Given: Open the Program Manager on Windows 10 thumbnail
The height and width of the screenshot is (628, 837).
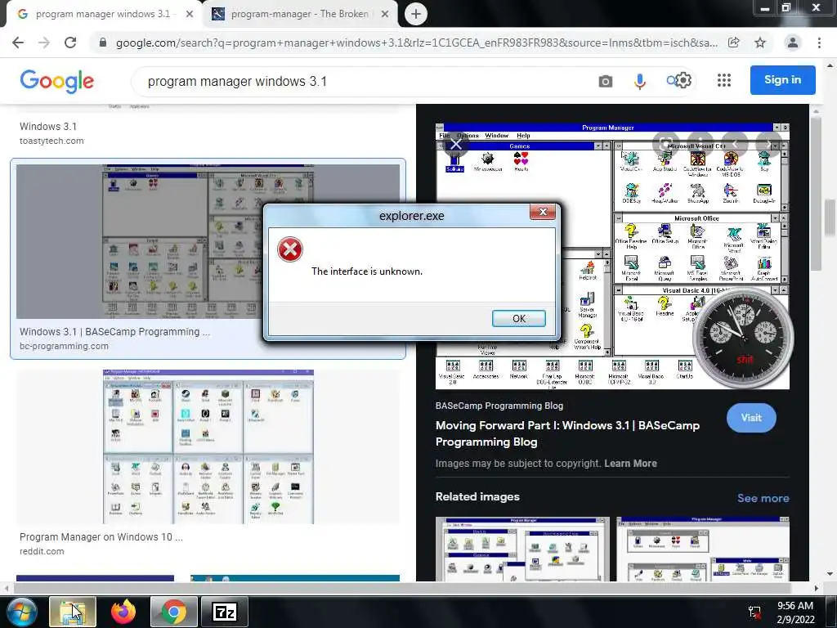Looking at the screenshot, I should coord(208,446).
